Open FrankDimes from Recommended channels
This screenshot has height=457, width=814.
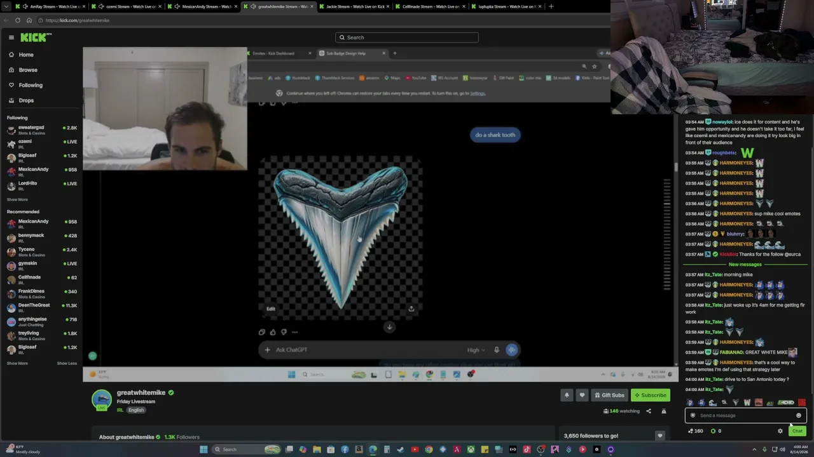coord(41,293)
